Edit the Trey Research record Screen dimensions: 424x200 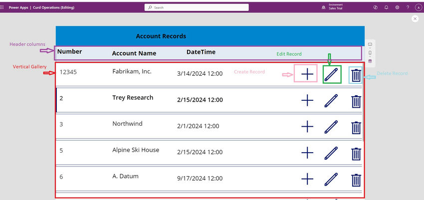(x=331, y=101)
